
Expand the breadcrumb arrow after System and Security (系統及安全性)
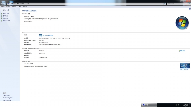[x=25, y=4]
